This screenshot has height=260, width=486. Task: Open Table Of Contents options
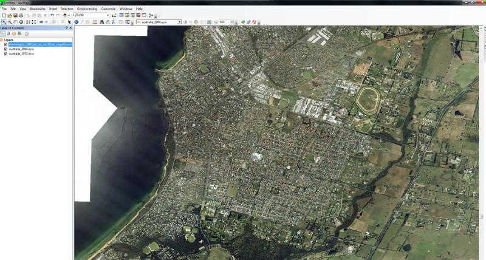pos(27,33)
